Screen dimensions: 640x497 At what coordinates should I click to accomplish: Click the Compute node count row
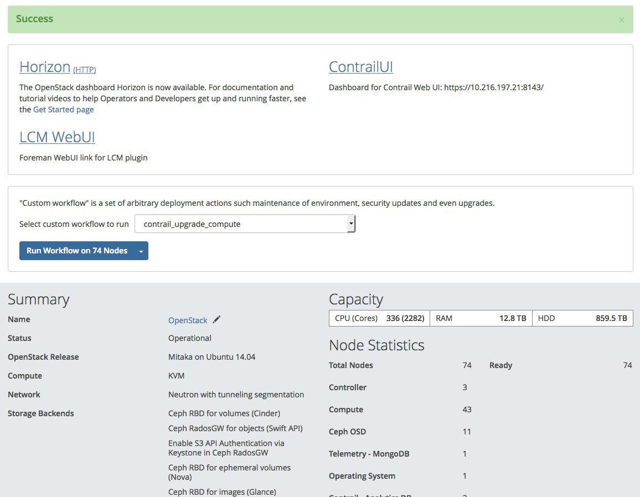pos(400,410)
